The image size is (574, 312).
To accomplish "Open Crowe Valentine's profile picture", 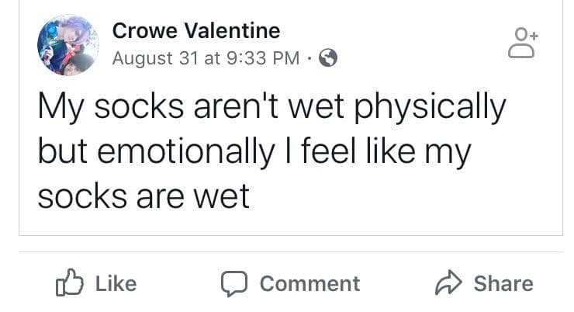I will (67, 45).
